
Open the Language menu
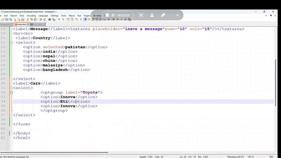[x=43, y=16]
